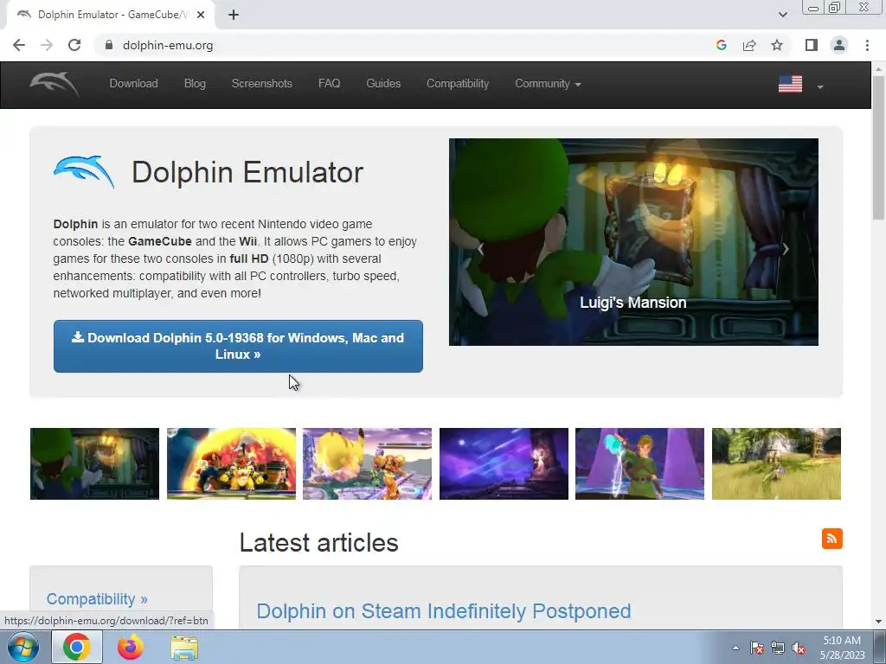
Task: Open the Chrome three-dot menu
Action: pos(867,45)
